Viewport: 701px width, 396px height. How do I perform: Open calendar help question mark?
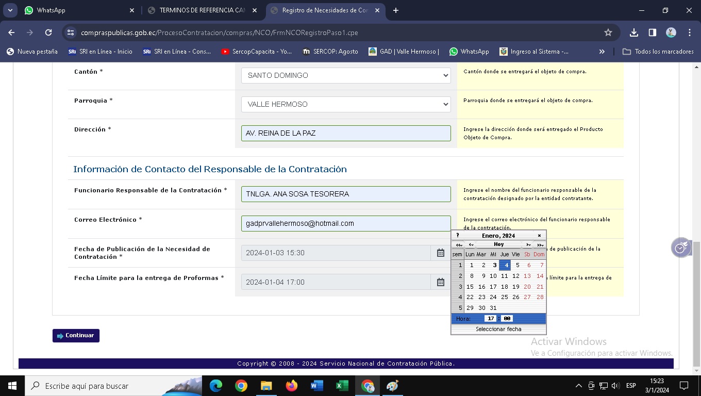pos(457,236)
